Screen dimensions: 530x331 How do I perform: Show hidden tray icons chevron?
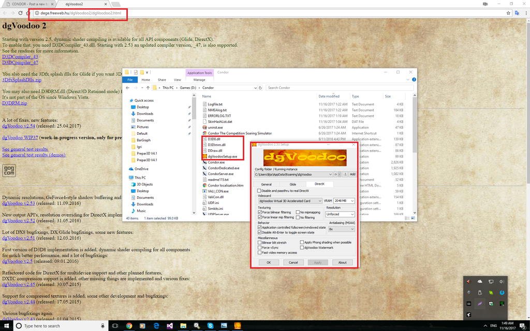485,326
